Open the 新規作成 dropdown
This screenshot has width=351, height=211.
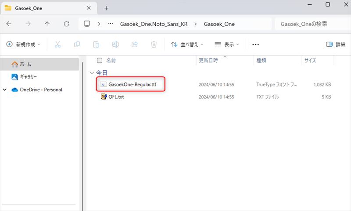[23, 45]
